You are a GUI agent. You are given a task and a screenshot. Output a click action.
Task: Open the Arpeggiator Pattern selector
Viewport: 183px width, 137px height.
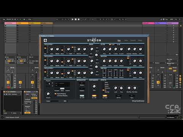point(82,83)
